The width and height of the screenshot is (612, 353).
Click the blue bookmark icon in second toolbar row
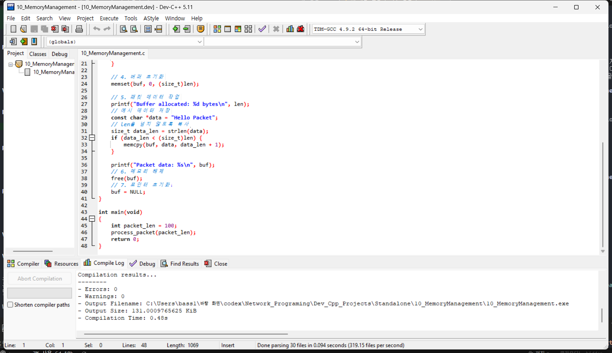[34, 42]
